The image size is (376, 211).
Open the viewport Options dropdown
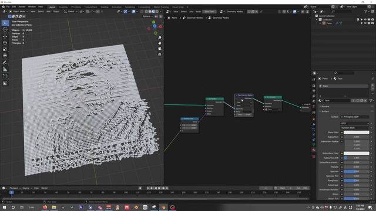(147, 16)
